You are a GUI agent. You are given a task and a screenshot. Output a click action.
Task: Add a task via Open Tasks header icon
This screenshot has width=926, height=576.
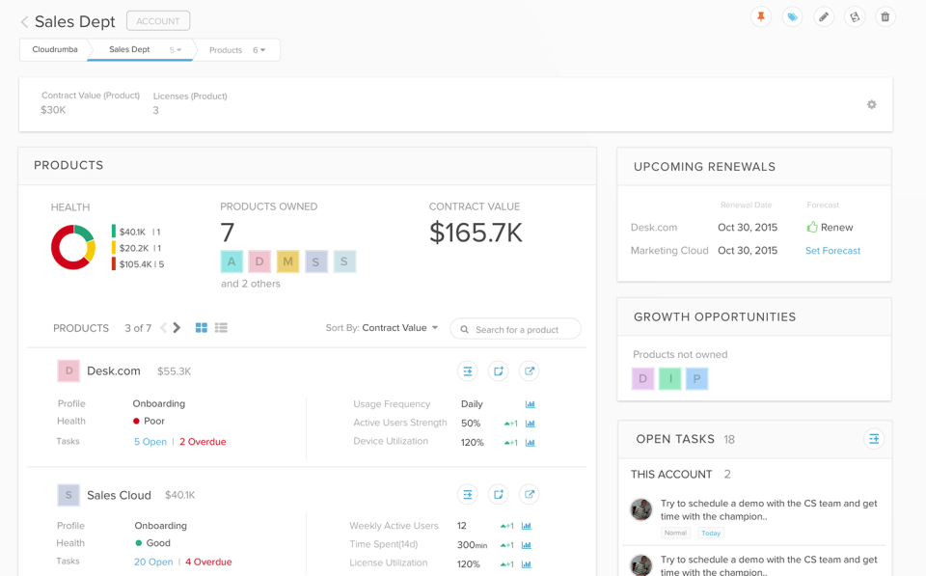pos(874,439)
